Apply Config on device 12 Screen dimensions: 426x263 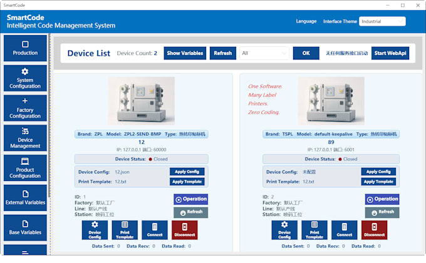pos(187,172)
